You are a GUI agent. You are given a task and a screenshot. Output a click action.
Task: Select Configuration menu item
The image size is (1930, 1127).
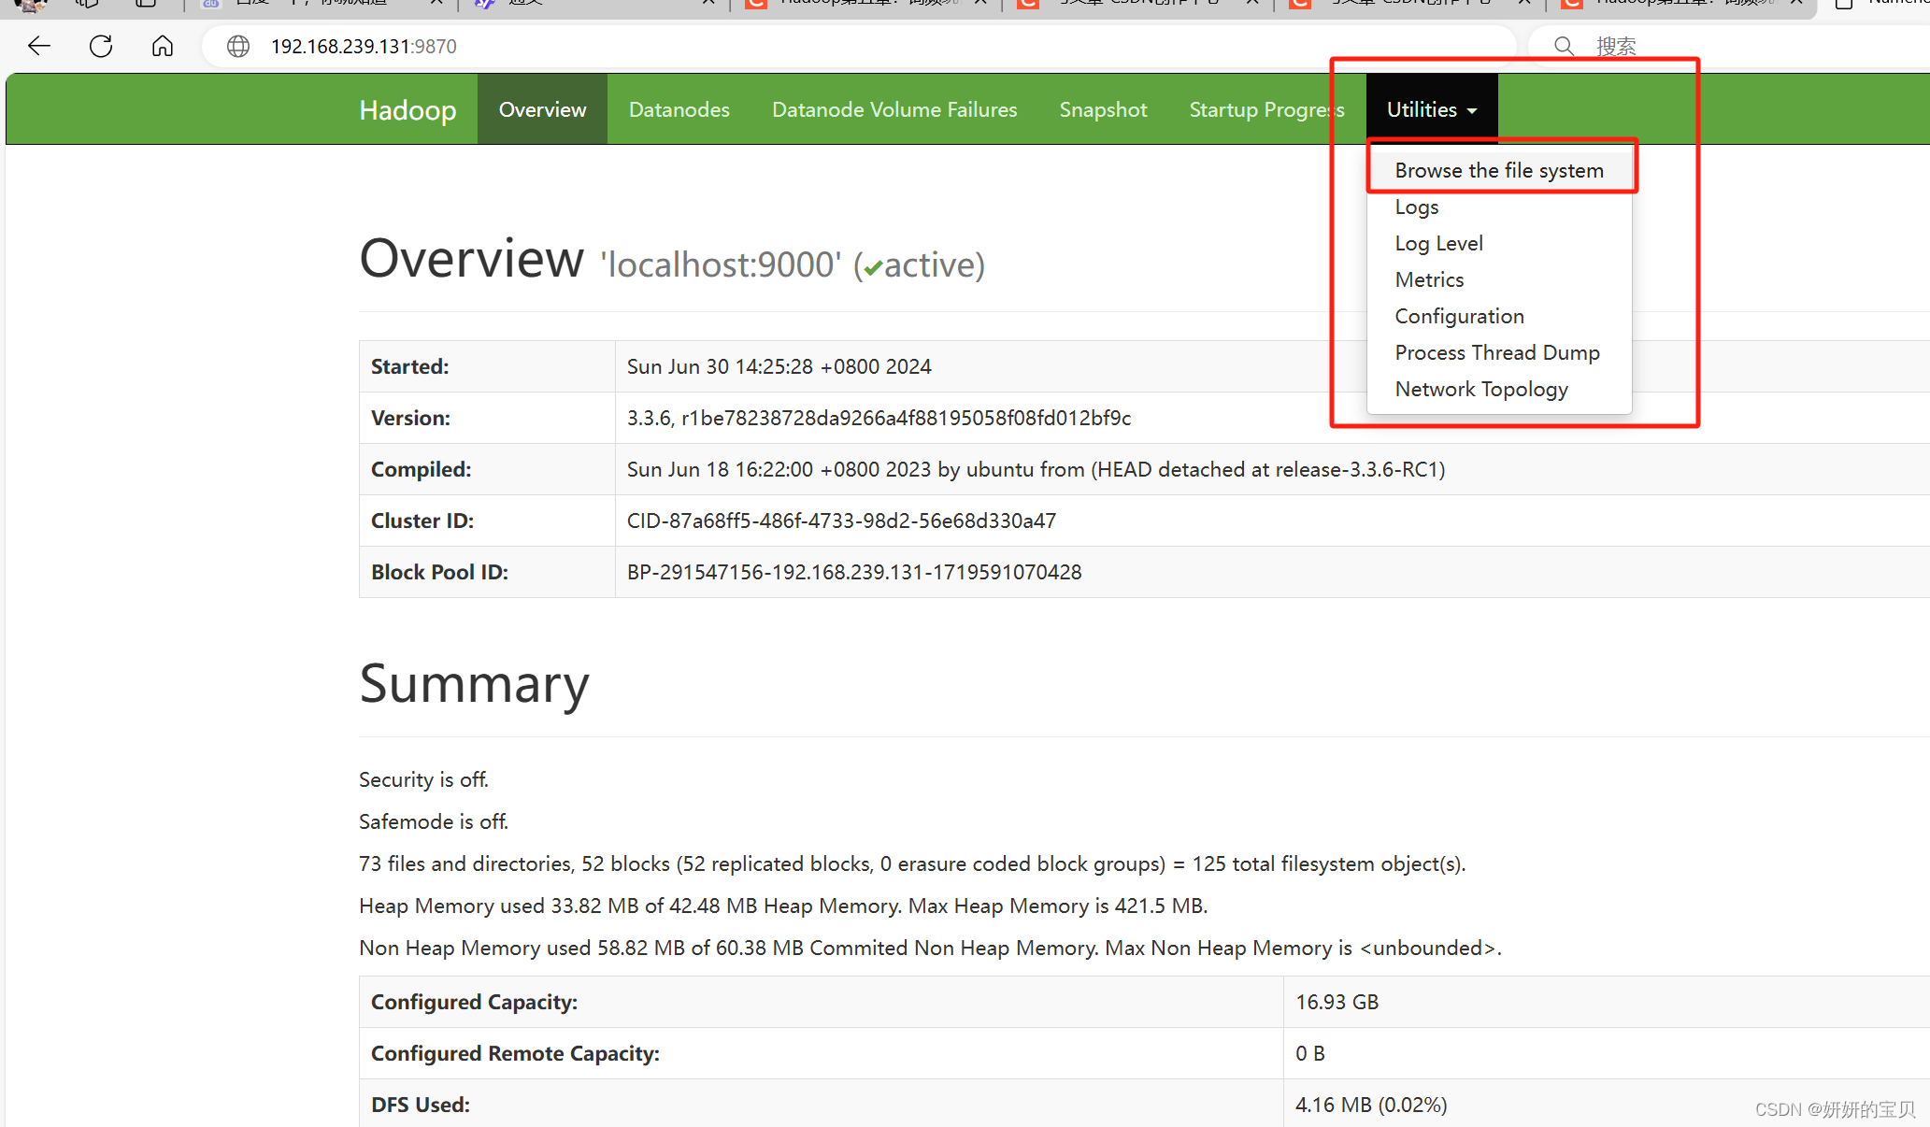point(1459,316)
